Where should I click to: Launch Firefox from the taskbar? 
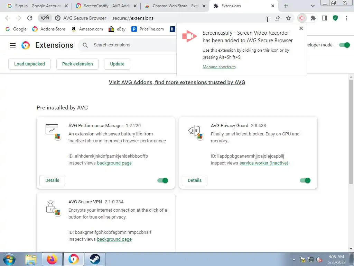52,259
